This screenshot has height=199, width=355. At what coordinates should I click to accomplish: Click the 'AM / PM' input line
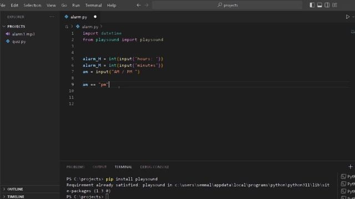point(111,72)
